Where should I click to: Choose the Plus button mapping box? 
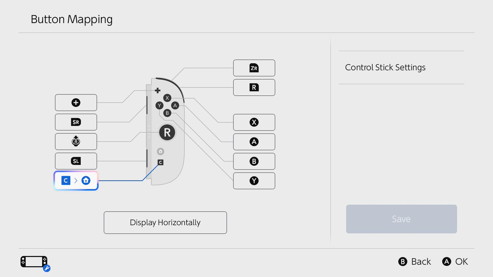76,103
